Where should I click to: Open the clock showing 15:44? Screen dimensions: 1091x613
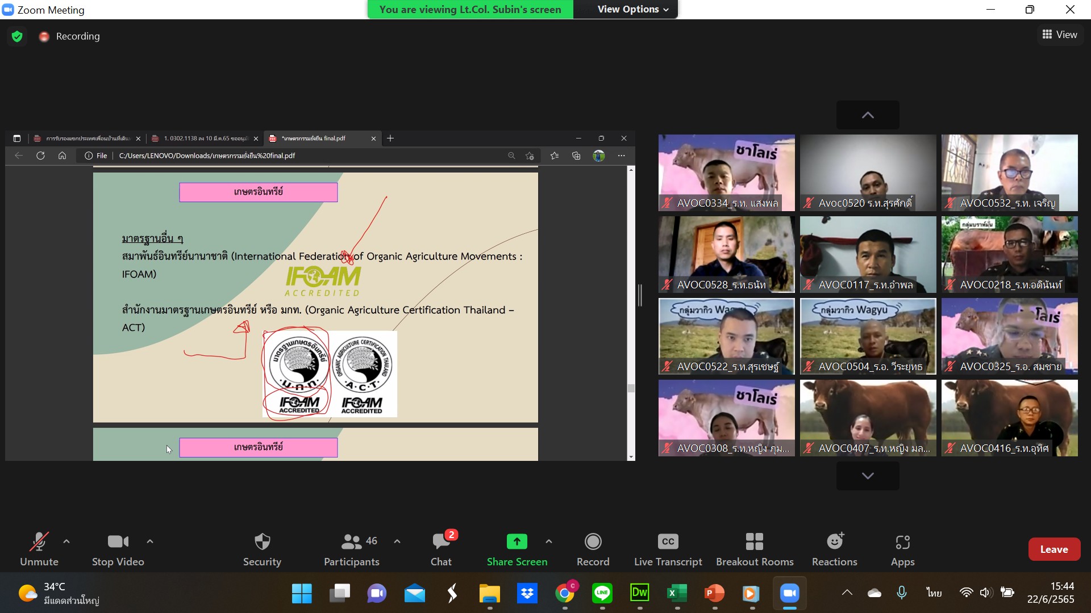[x=1051, y=593]
